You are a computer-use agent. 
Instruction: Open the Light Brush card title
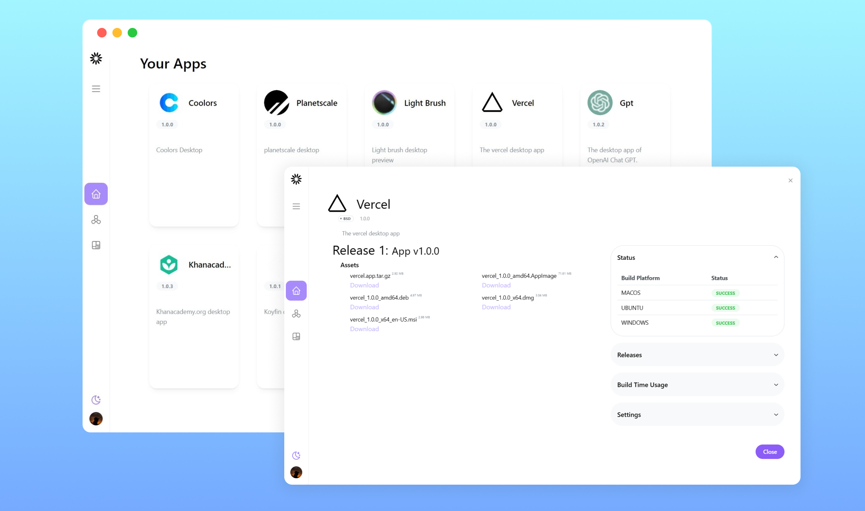pyautogui.click(x=425, y=103)
